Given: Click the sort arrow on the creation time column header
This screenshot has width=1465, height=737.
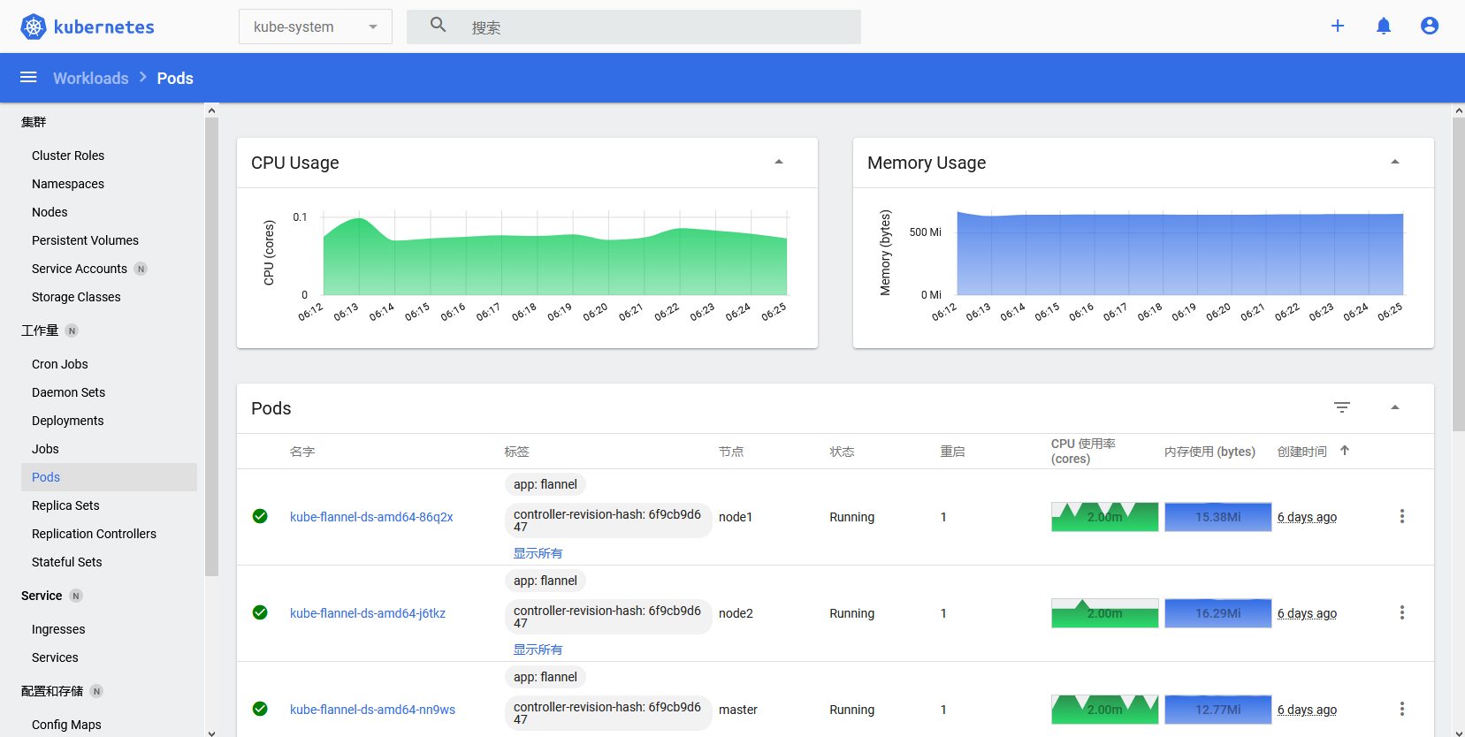Looking at the screenshot, I should click(1345, 451).
